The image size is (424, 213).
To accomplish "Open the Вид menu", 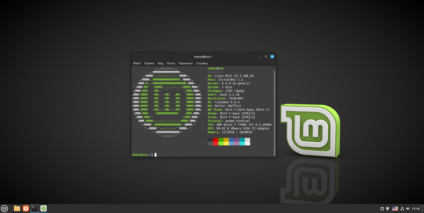I will point(161,63).
